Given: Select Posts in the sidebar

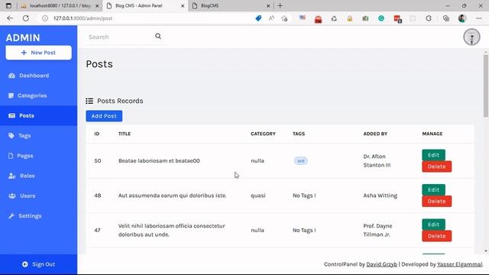Looking at the screenshot, I should 38,115.
